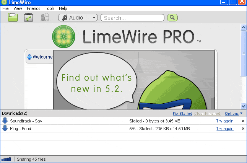Viewport: 247px width, 163px height.
Task: Click the green magnifier search button
Action: pos(172,18)
